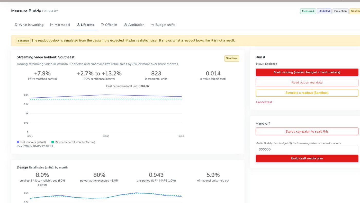This screenshot has width=360, height=203.
Task: Click the Build draft media plan button
Action: (x=307, y=158)
